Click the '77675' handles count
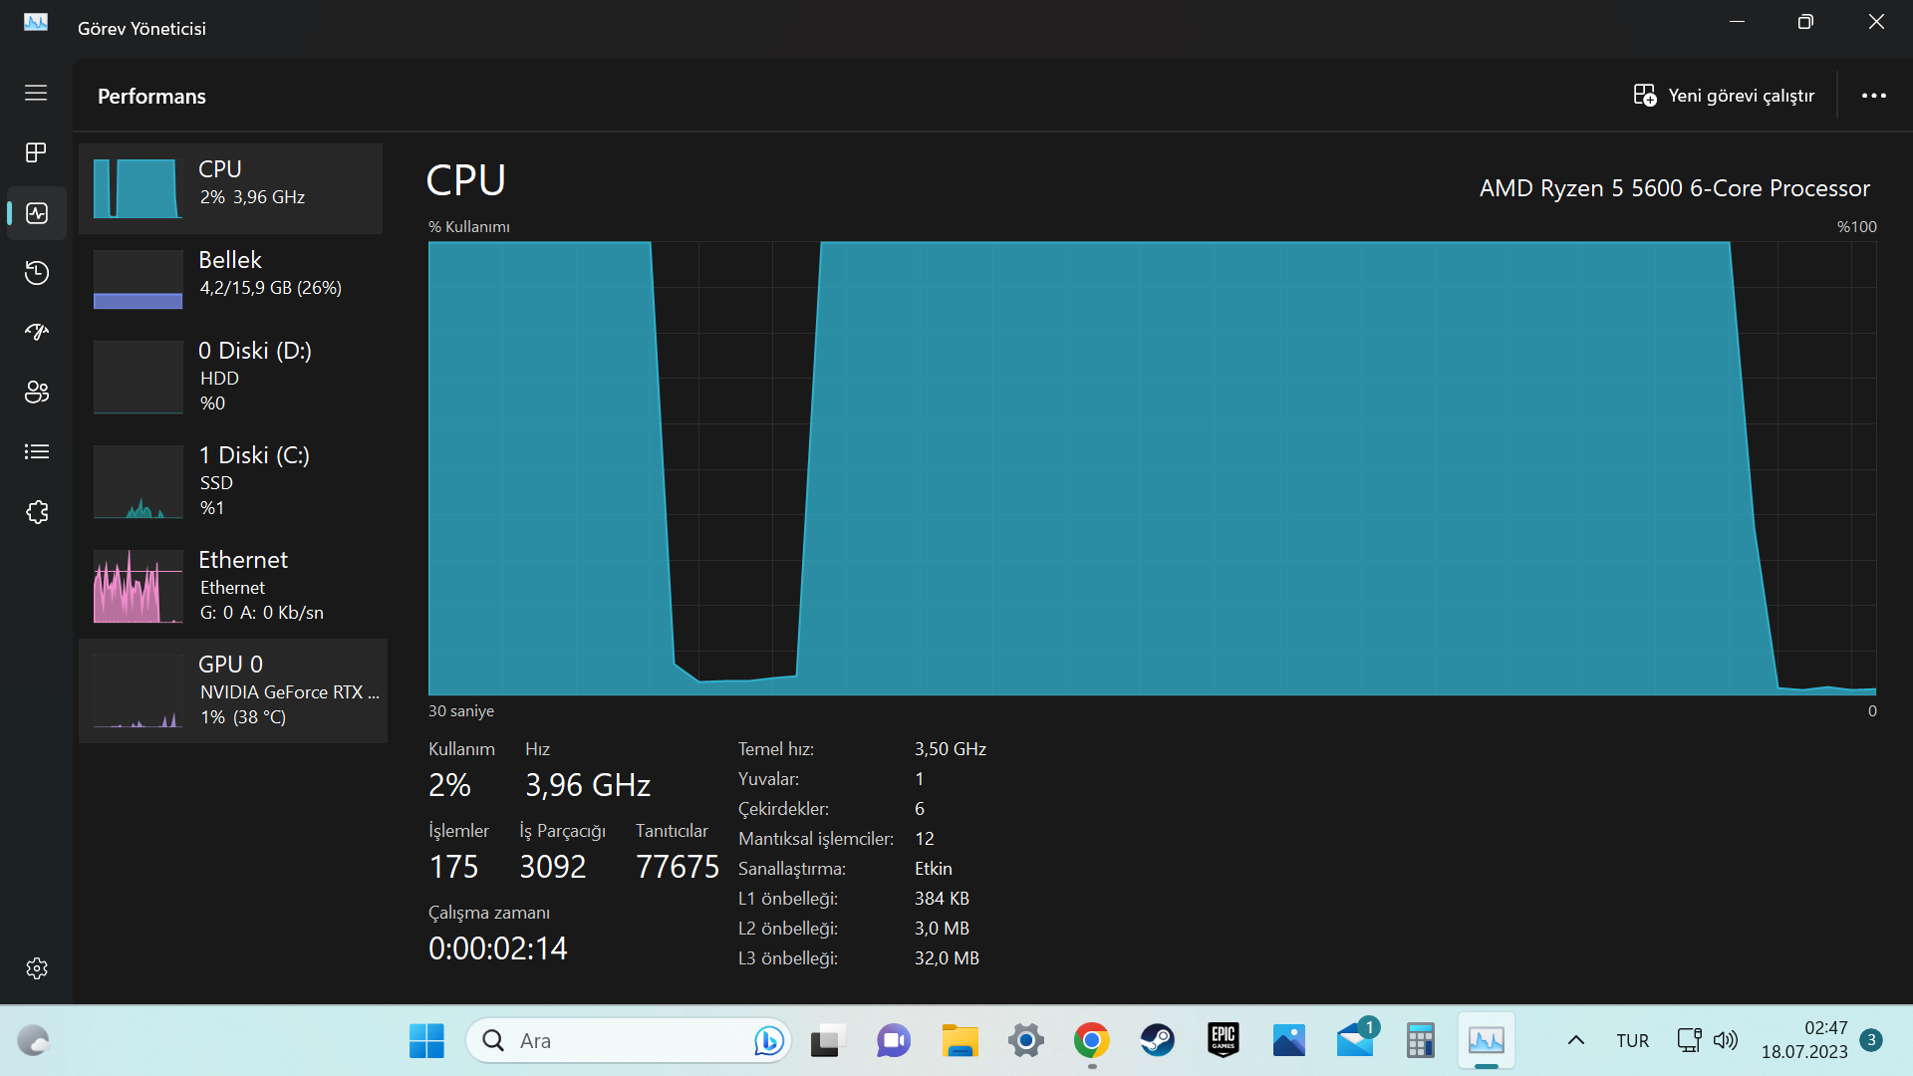The width and height of the screenshot is (1913, 1076). tap(678, 867)
